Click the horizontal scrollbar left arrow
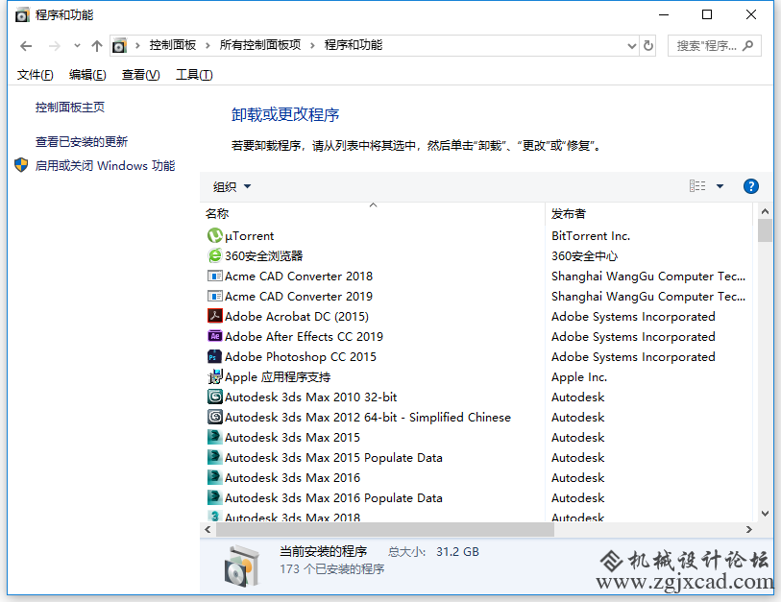 point(207,530)
